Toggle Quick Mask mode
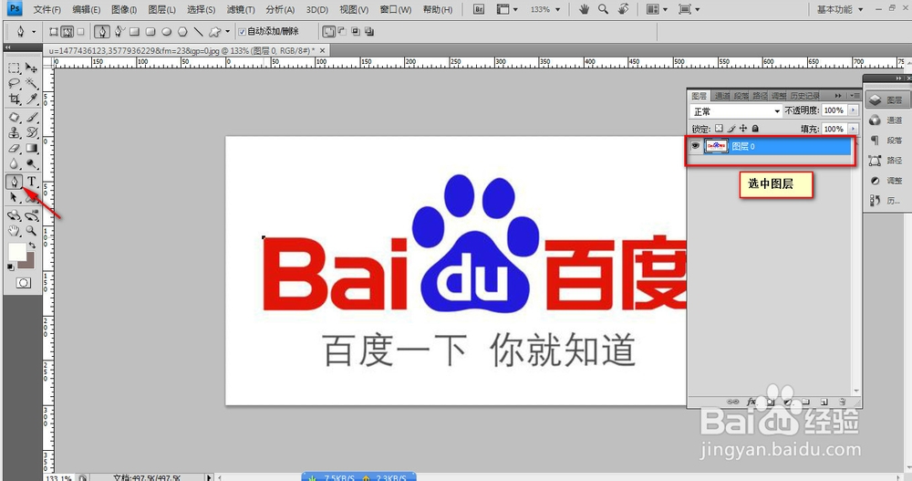The image size is (912, 481). click(x=24, y=283)
